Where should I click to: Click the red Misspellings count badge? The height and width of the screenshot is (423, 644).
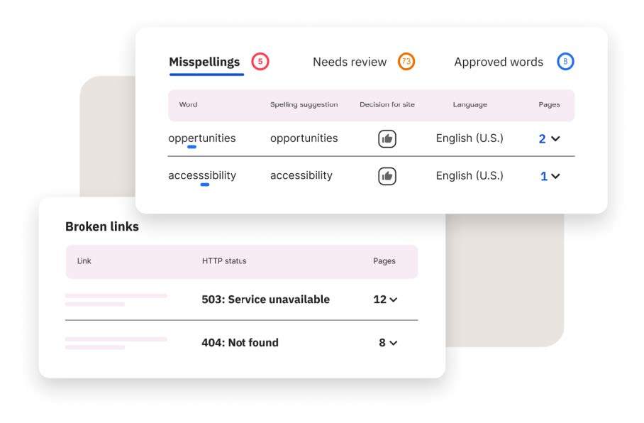click(260, 62)
